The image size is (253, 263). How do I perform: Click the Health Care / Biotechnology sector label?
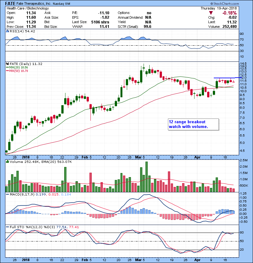pos(28,8)
